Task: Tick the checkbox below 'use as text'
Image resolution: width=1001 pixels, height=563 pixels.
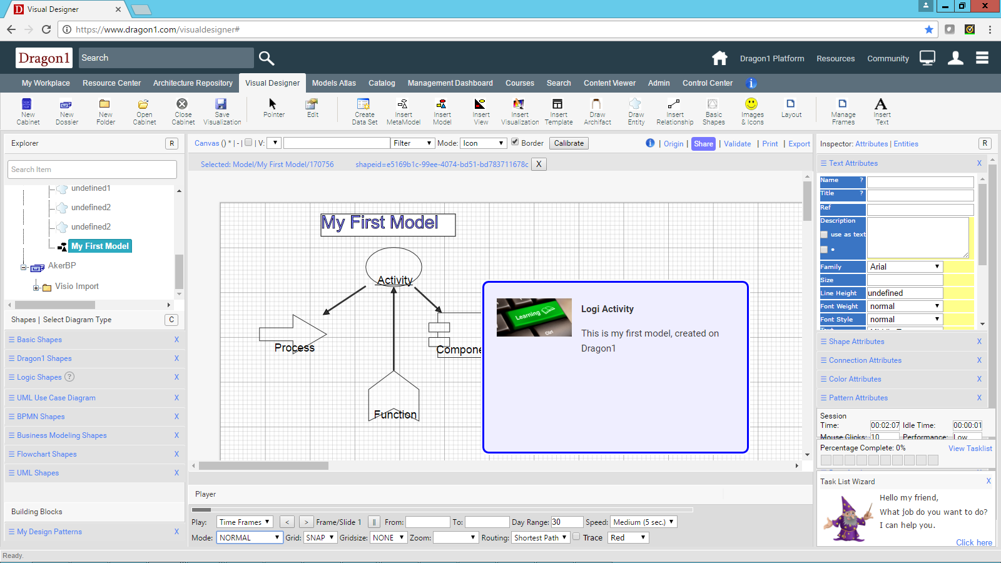Action: 824,250
